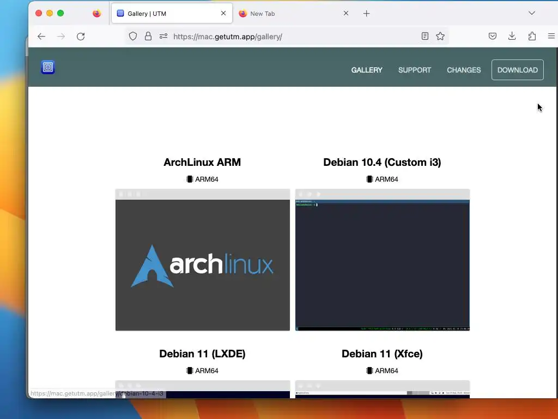Click ARM64 label under Debian 10.4

coord(386,179)
